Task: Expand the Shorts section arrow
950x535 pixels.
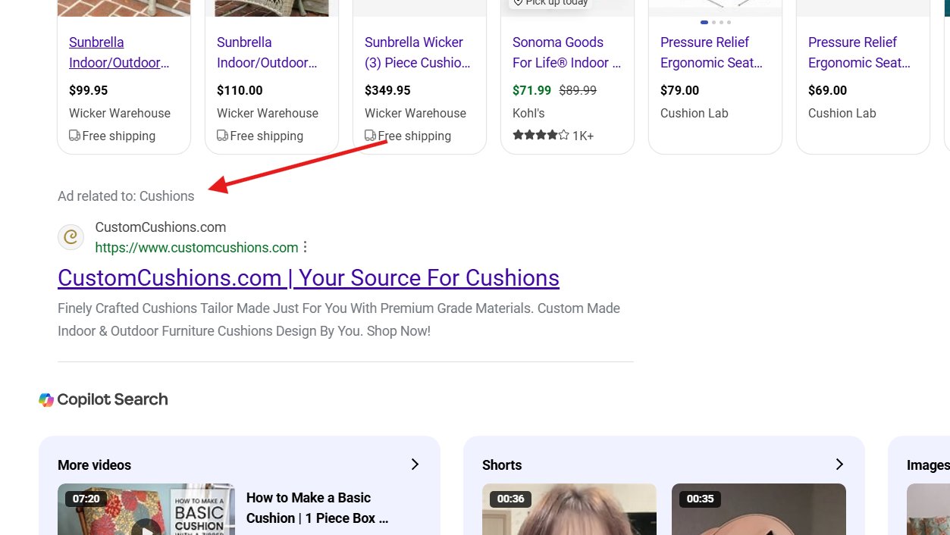Action: pos(839,465)
